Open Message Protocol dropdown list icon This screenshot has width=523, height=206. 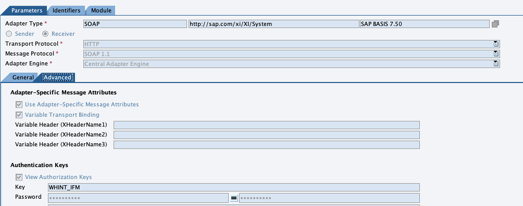click(496, 54)
